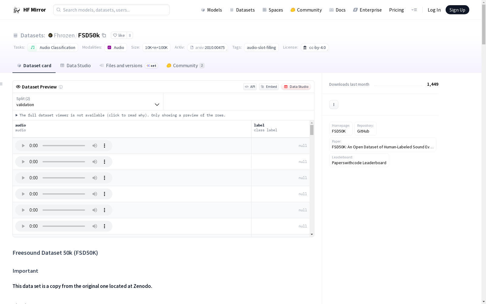
Task: Open the FSD50K homepage link
Action: 341,129
